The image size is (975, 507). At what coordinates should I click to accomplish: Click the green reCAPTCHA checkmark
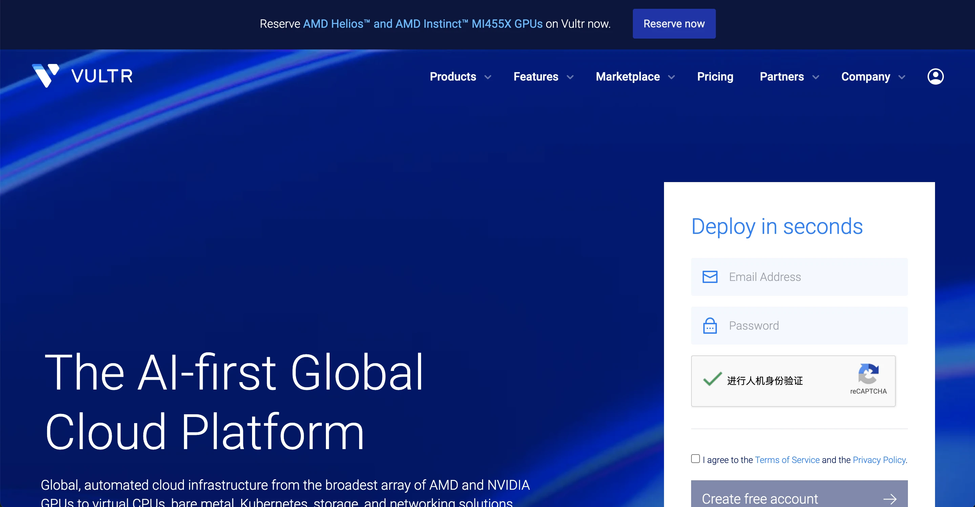712,379
